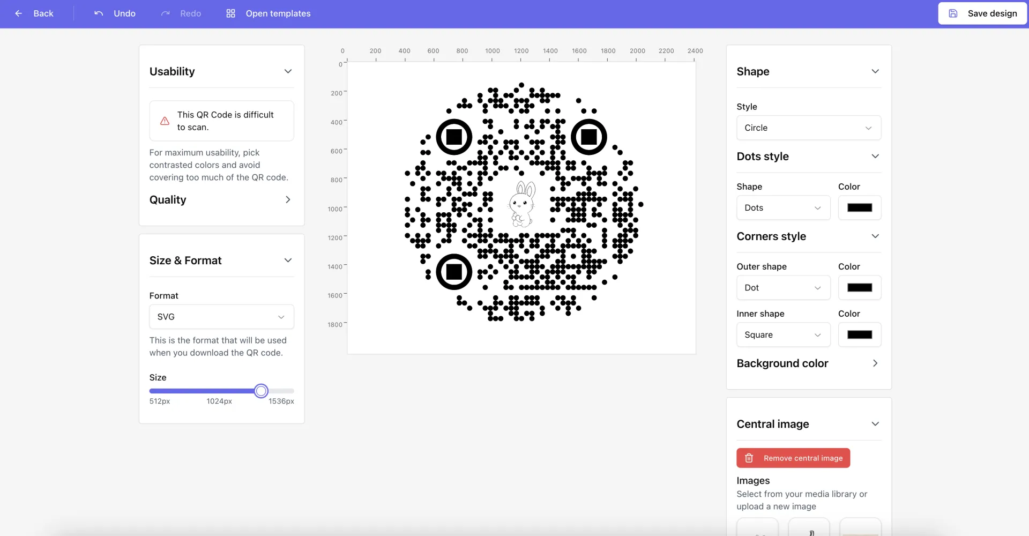Open the Circle style dropdown

[808, 128]
